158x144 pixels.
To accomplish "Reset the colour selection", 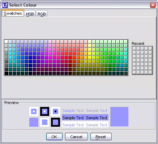I will [x=101, y=137].
